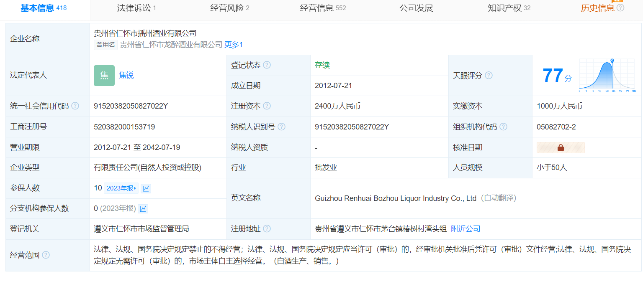643x284 pixels.
Task: Click help icon next to 经营范围
Action: tap(46, 255)
